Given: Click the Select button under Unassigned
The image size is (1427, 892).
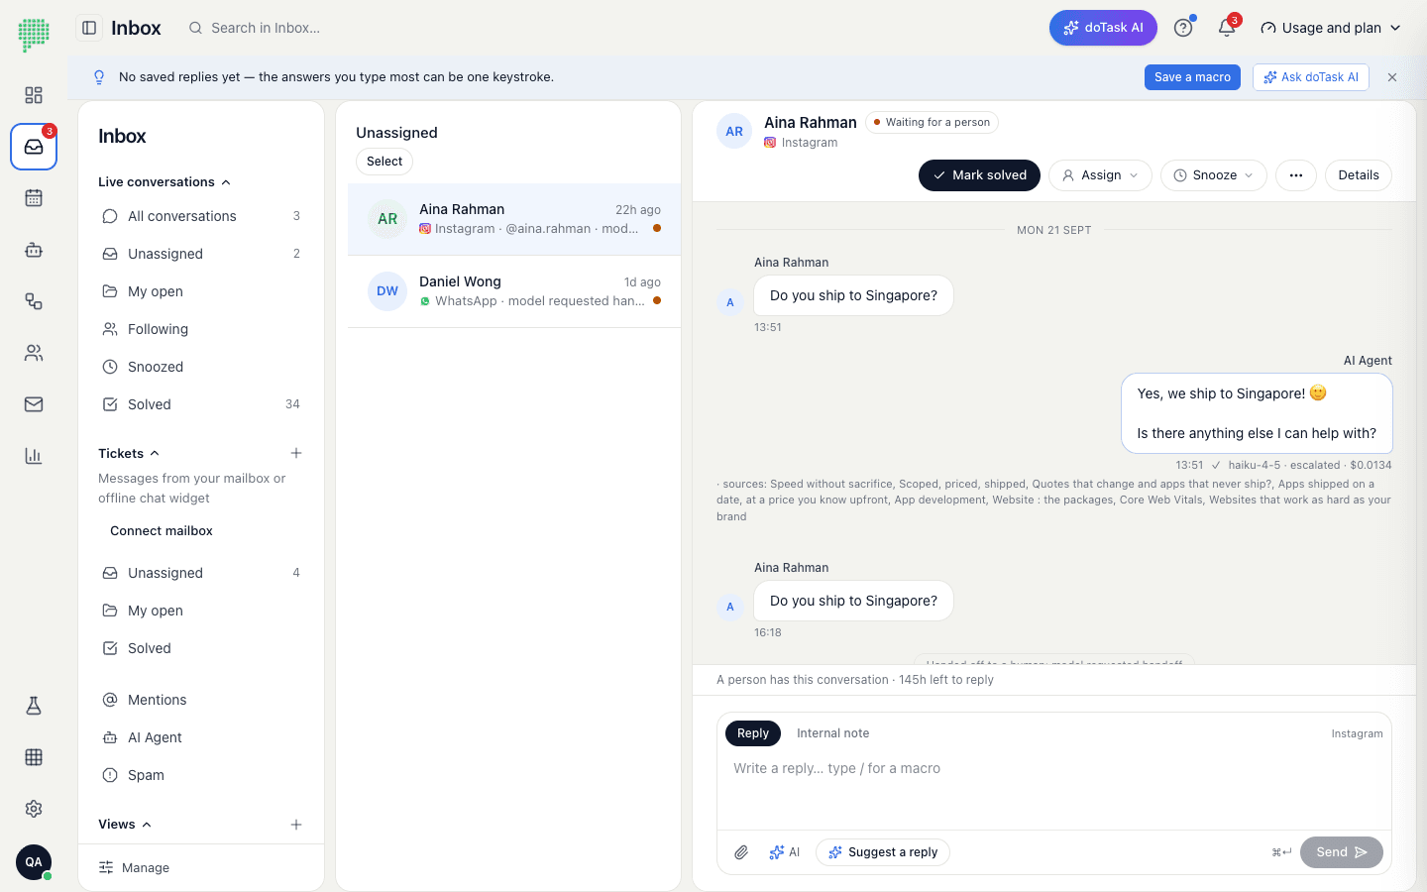Looking at the screenshot, I should 384,162.
